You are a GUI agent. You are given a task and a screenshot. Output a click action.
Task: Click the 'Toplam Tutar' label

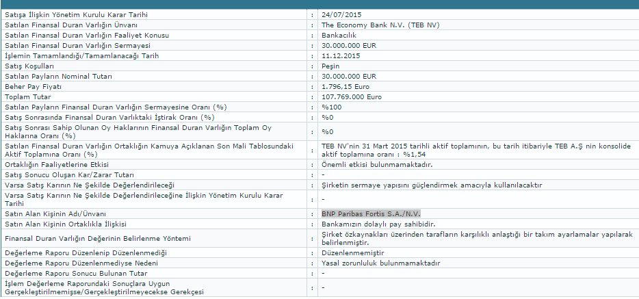coord(28,97)
